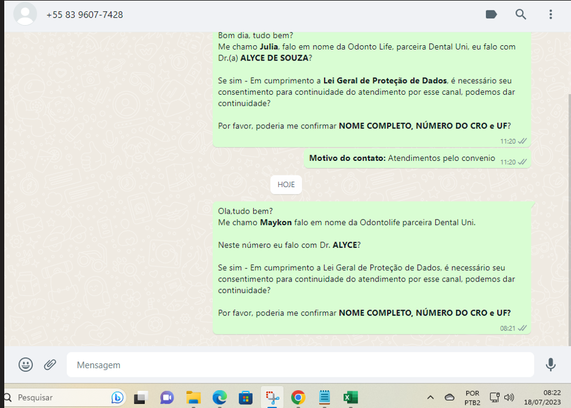Viewport: 571px width, 408px height.
Task: Open the emoji picker smiley icon
Action: click(x=26, y=365)
